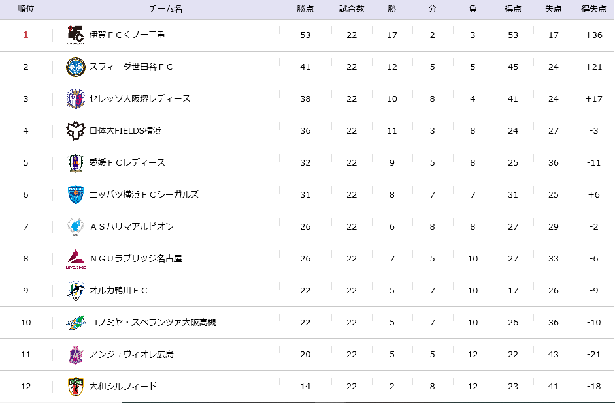The width and height of the screenshot is (615, 403).
Task: Click the オルカ鴨川FC orca emblem
Action: tap(76, 291)
